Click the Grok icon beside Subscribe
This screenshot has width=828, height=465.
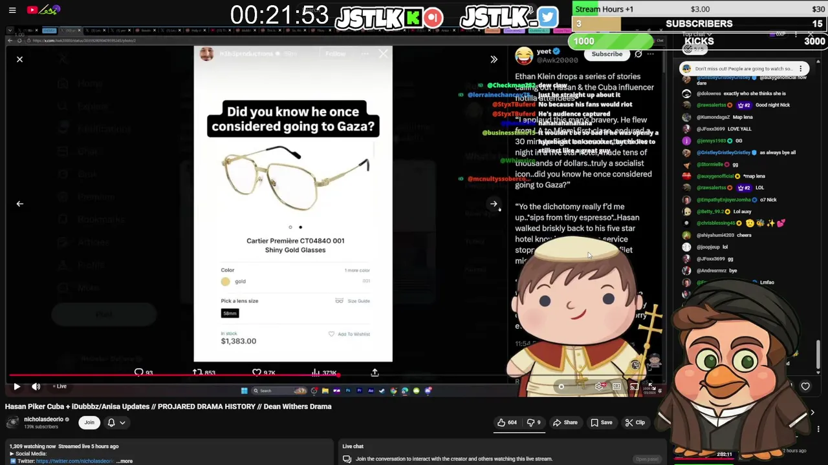pos(638,54)
